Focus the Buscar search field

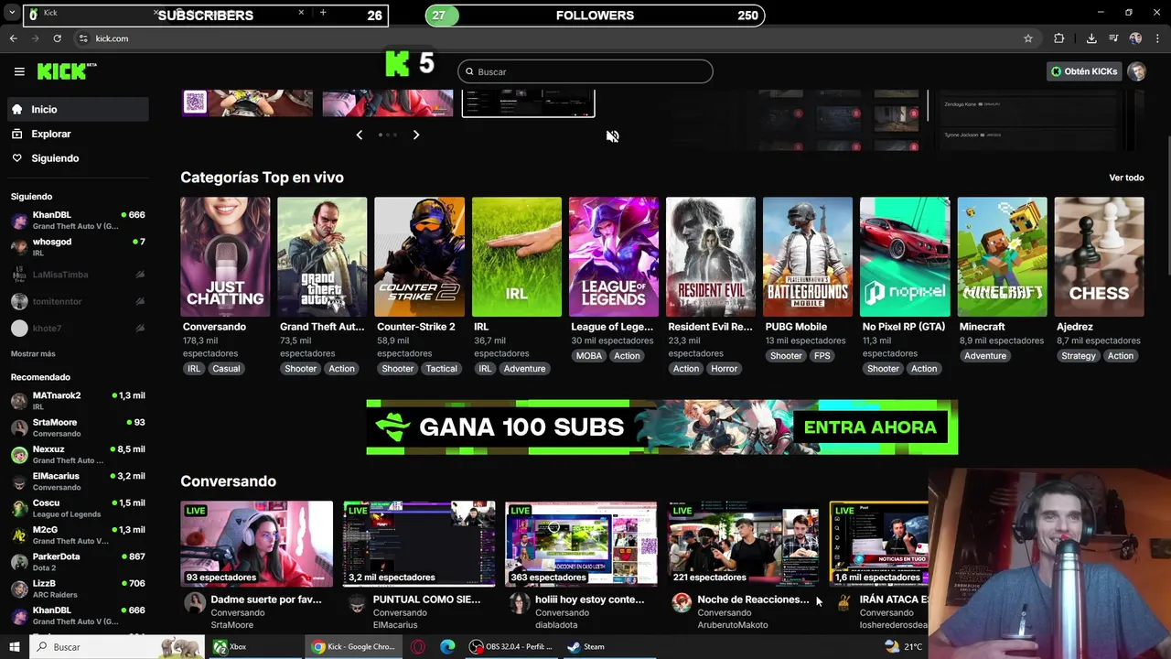click(585, 71)
